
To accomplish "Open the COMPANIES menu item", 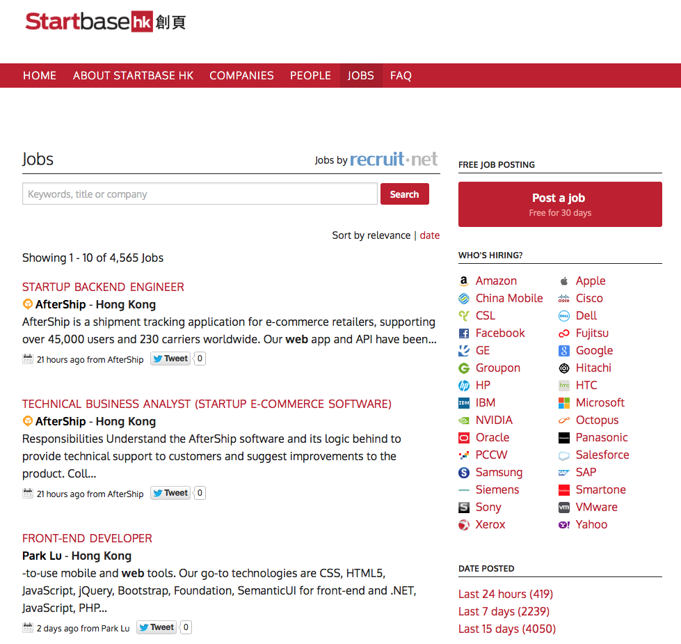I will 241,76.
